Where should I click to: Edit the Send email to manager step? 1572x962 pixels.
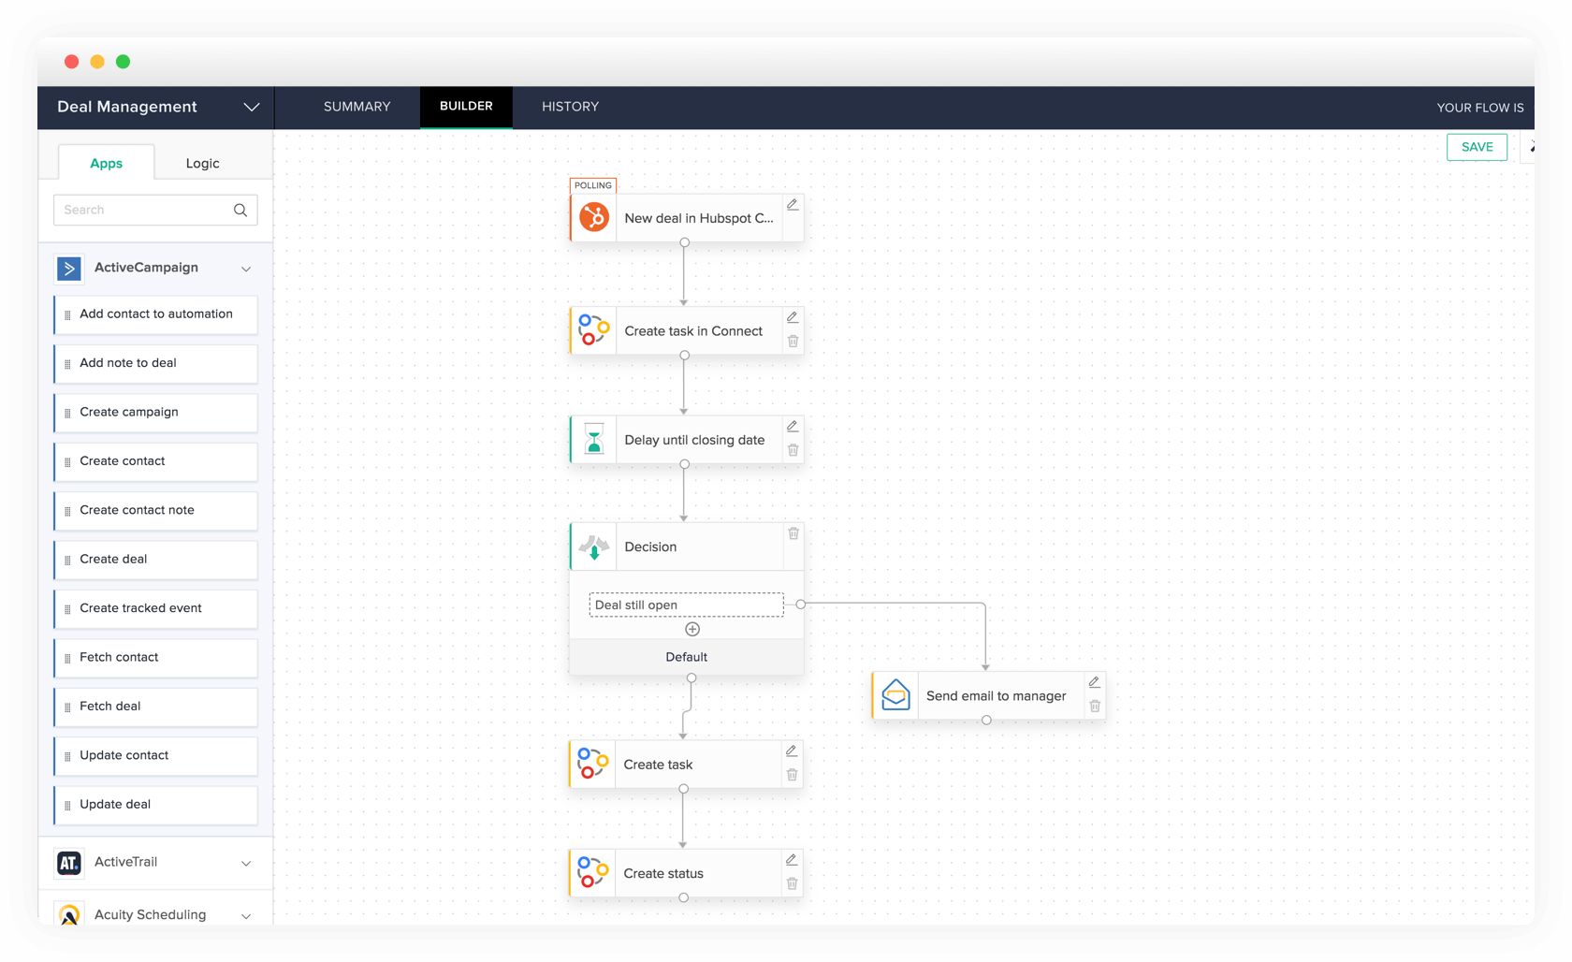(x=1094, y=682)
